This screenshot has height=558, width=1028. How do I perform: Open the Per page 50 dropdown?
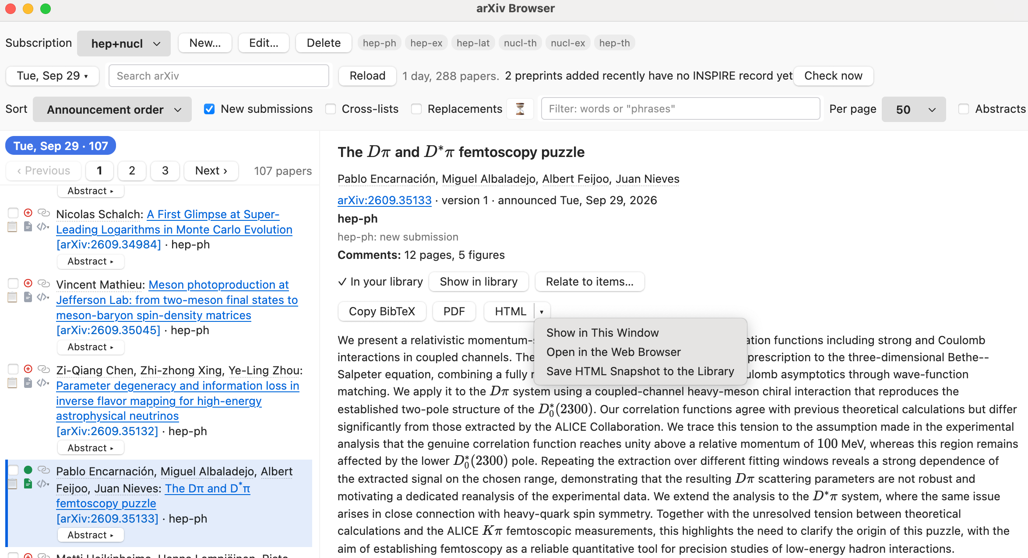coord(914,109)
